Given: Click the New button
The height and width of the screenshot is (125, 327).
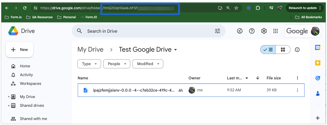Looking at the screenshot, I should point(19,50).
